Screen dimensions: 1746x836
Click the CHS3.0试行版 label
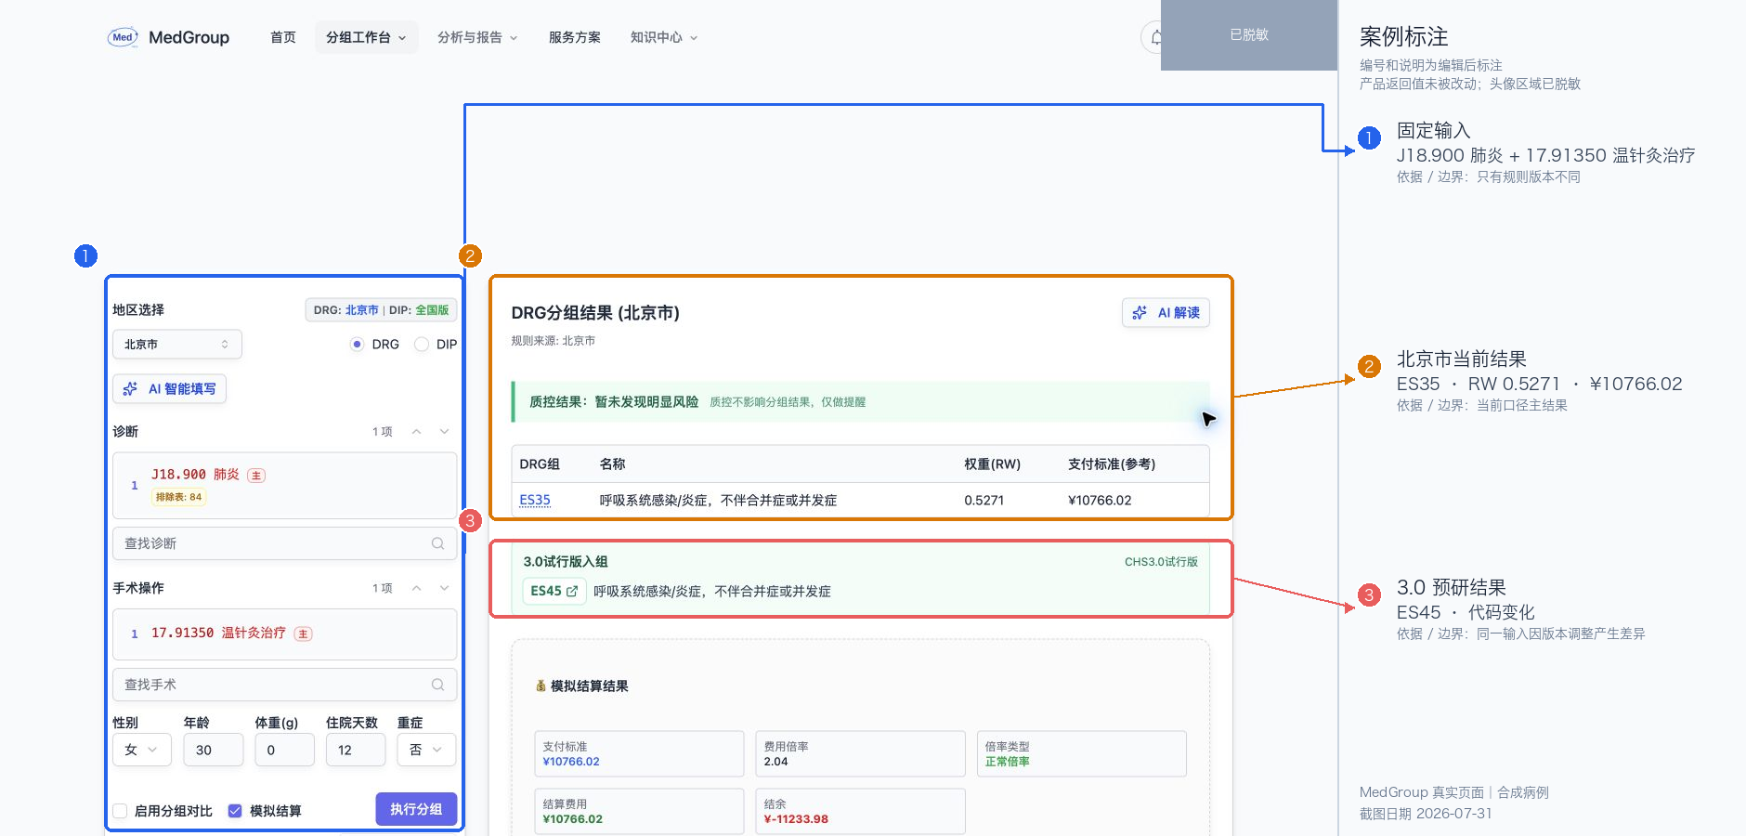tap(1161, 562)
